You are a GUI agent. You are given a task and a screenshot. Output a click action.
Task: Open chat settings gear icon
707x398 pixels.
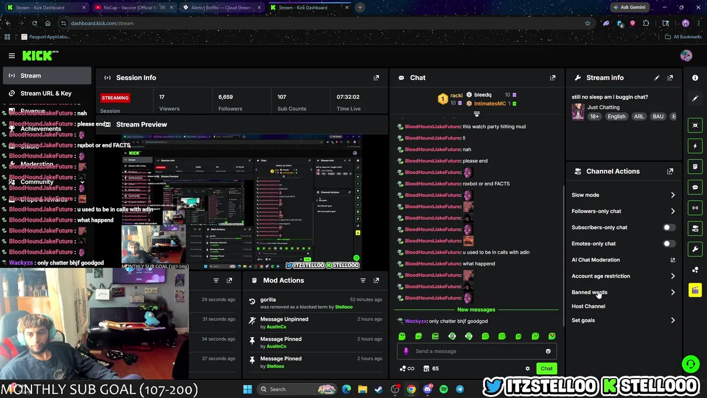[x=527, y=369]
